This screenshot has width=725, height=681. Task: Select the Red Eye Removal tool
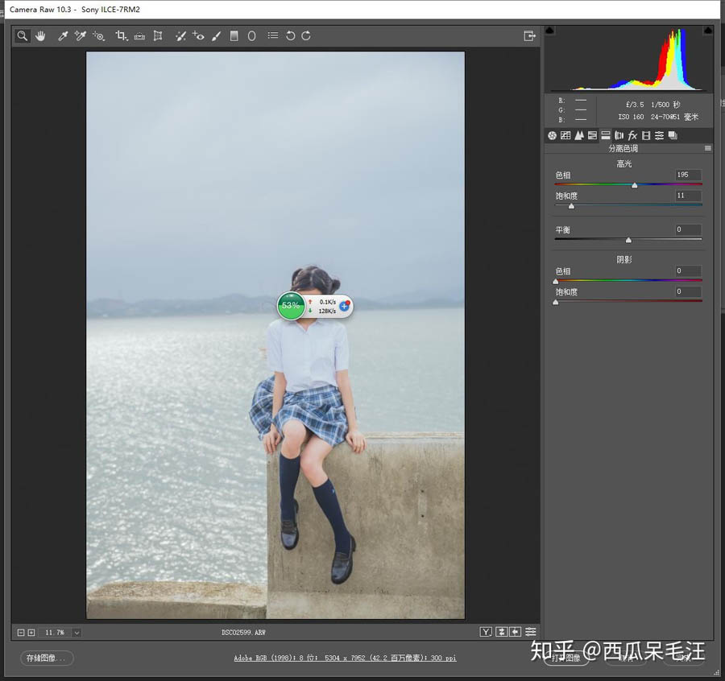point(198,35)
